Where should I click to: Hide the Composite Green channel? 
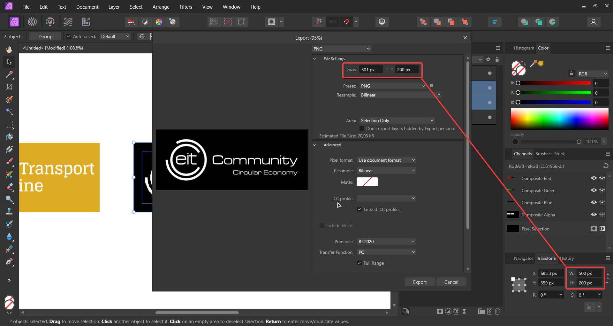pos(594,190)
